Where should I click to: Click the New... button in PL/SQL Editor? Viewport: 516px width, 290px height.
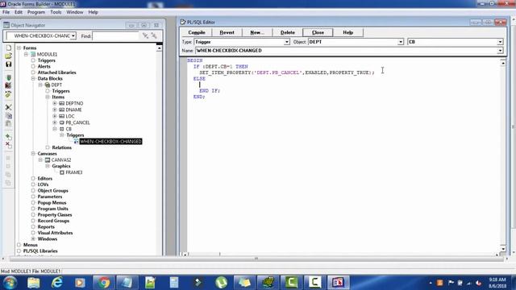[257, 32]
